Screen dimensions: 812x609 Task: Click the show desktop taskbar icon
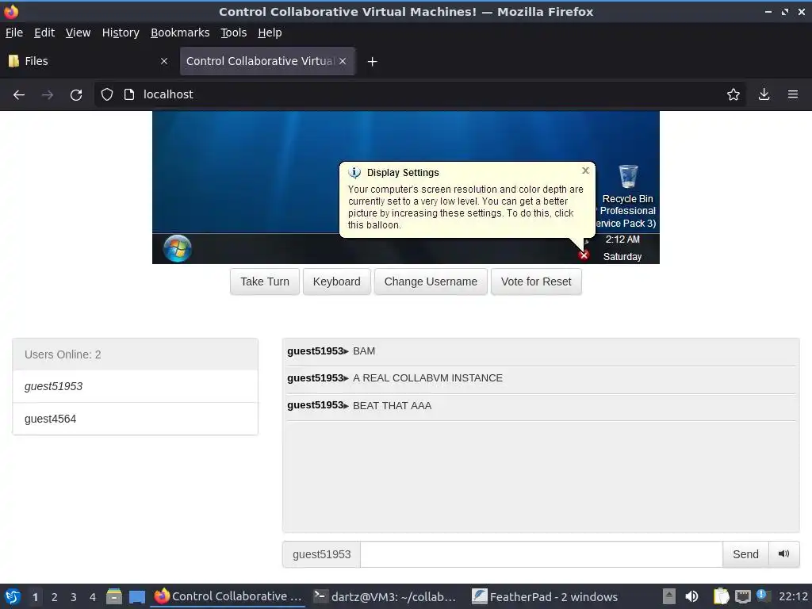(136, 596)
